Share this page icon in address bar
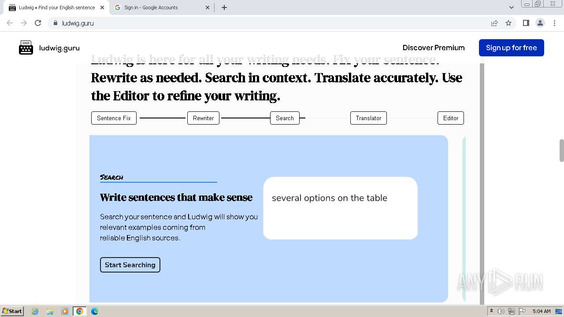The image size is (564, 317). (x=494, y=23)
